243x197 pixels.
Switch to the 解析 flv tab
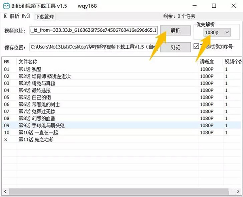[x=17, y=16]
